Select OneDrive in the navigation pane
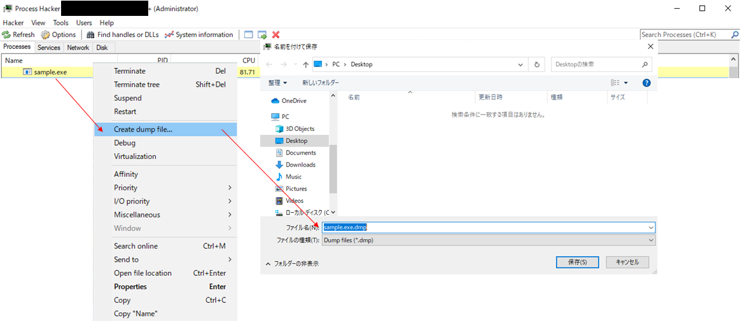Viewport: 740px width, 321px height. [x=293, y=100]
